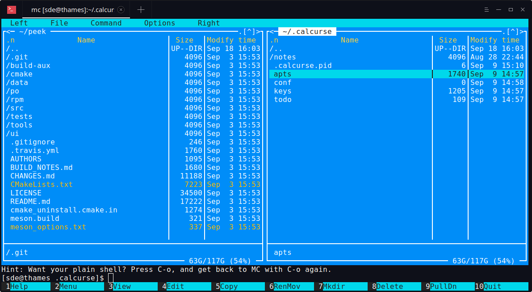The width and height of the screenshot is (532, 292).
Task: Open the Command menu
Action: coord(106,23)
